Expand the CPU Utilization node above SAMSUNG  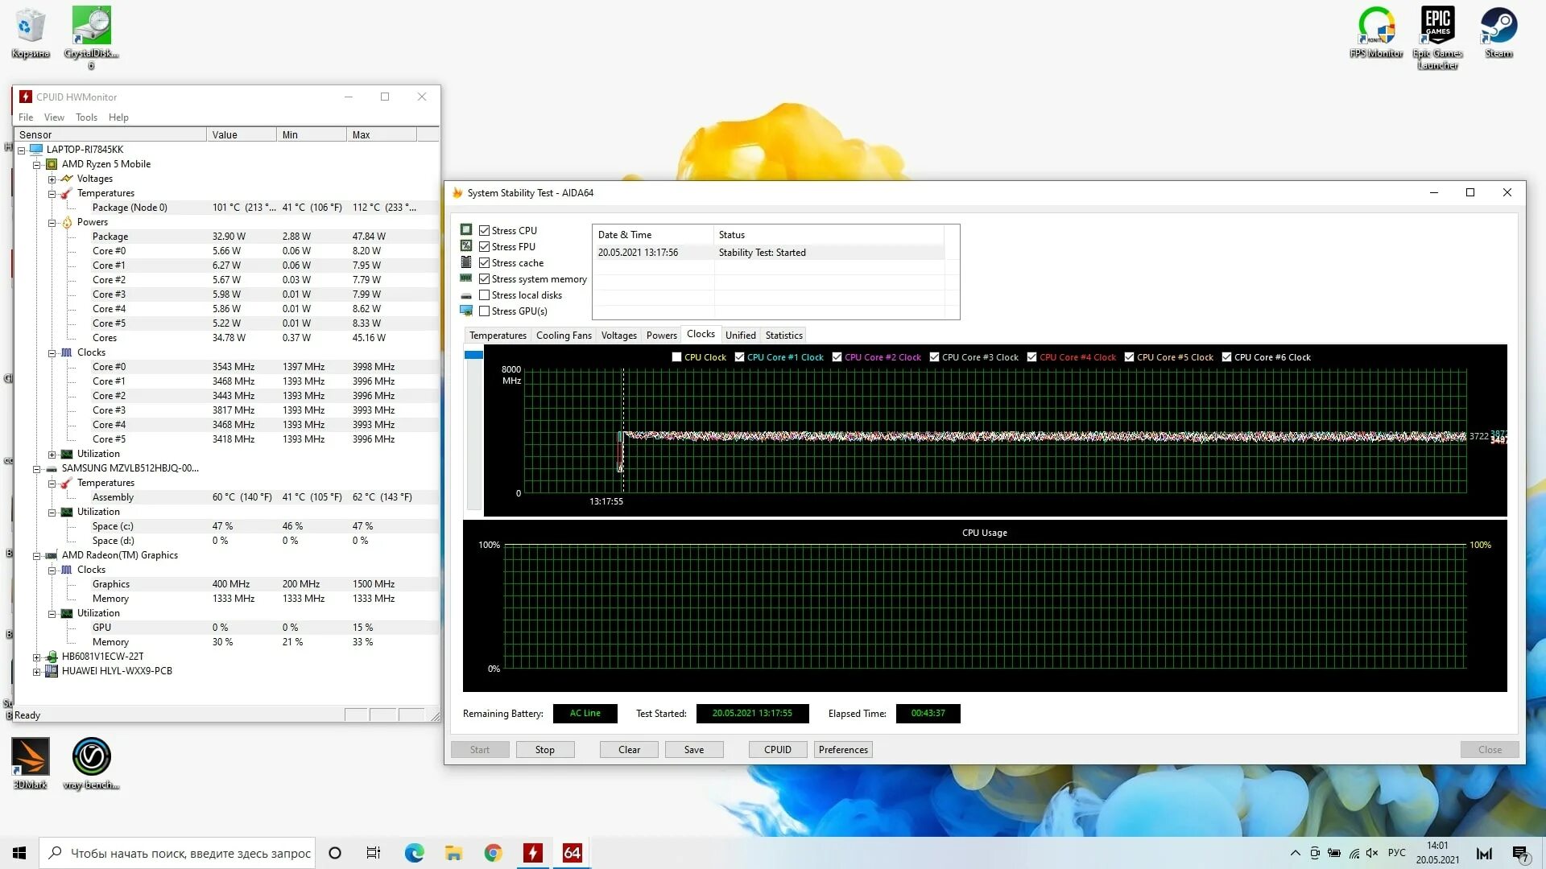52,455
